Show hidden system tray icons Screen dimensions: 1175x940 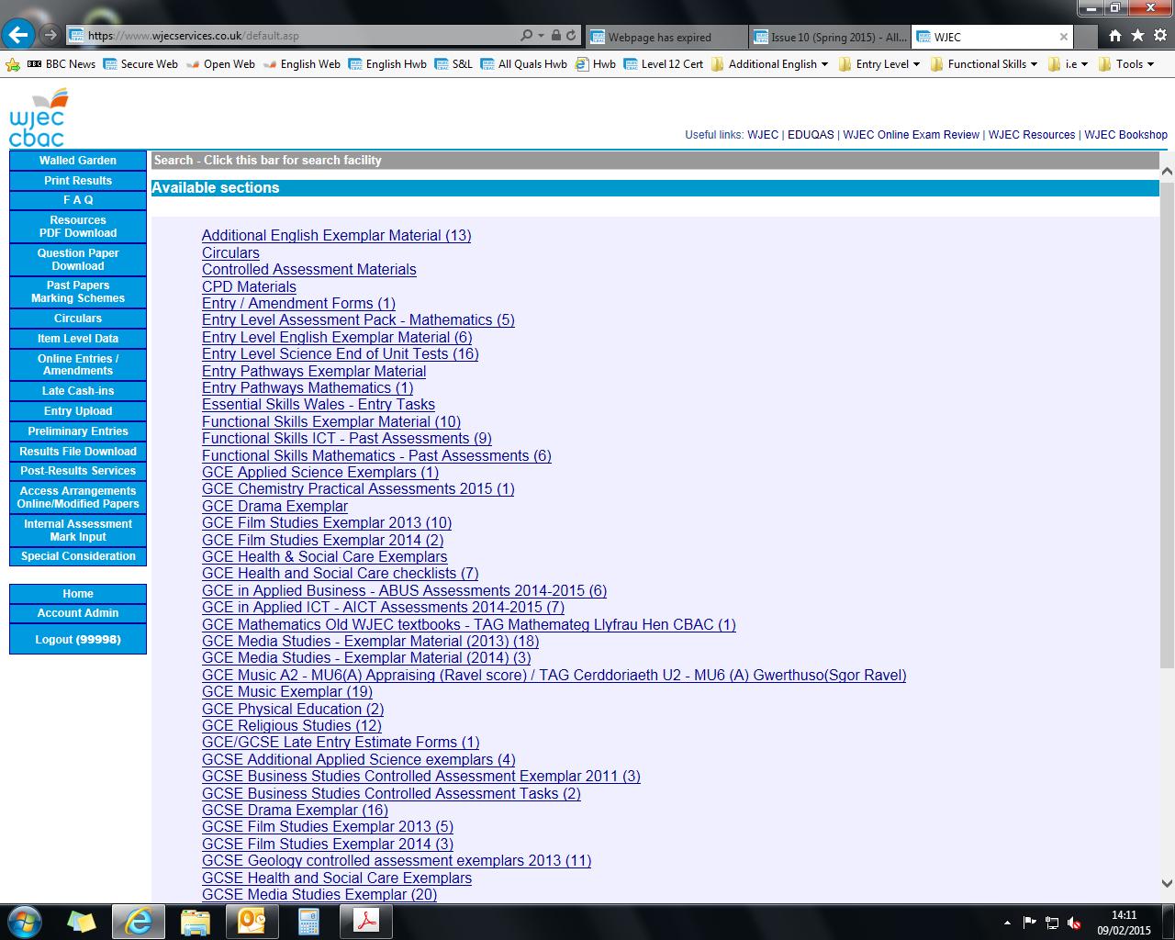(x=1008, y=923)
